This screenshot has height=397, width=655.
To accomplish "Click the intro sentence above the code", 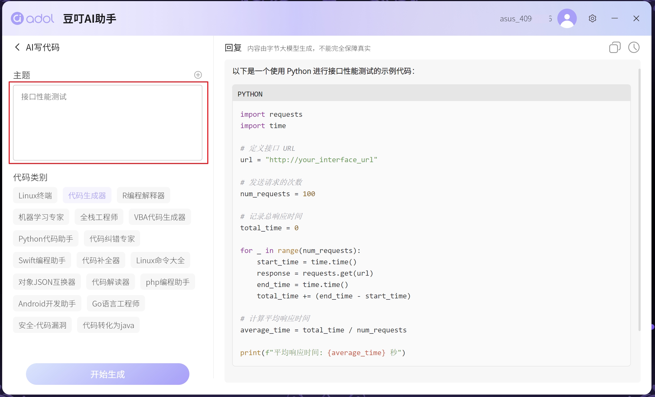I will [324, 71].
